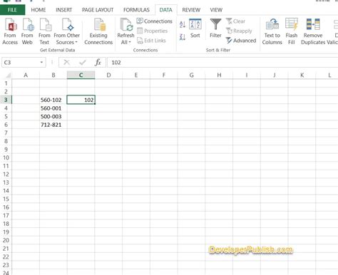Toggle the Filter funnel

pyautogui.click(x=215, y=28)
